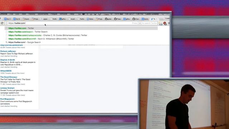The width and height of the screenshot is (229, 129).
Task: Select the 'Twitter Search' autocomplete suggestion
Action: pos(81,32)
